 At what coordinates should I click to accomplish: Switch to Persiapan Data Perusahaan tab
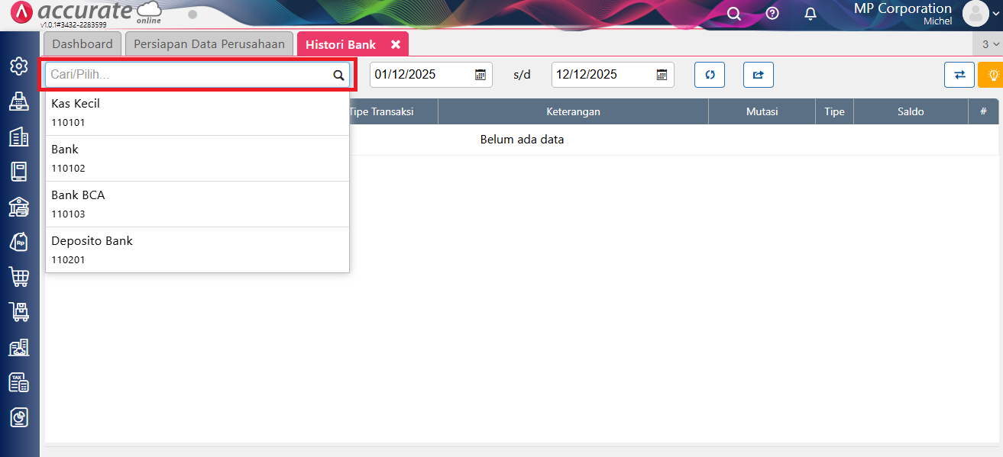coord(209,44)
